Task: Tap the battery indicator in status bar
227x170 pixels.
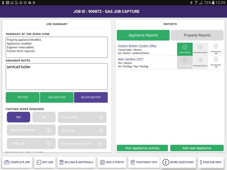Action: pos(213,3)
